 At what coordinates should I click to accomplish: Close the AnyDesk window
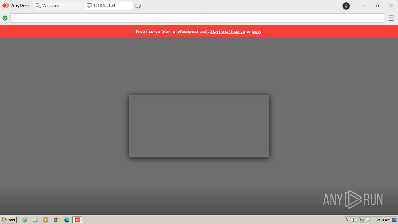pyautogui.click(x=391, y=6)
